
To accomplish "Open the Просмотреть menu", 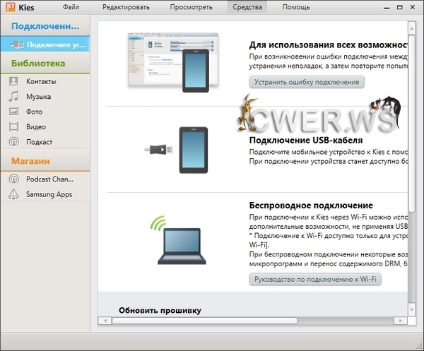I will tap(192, 7).
